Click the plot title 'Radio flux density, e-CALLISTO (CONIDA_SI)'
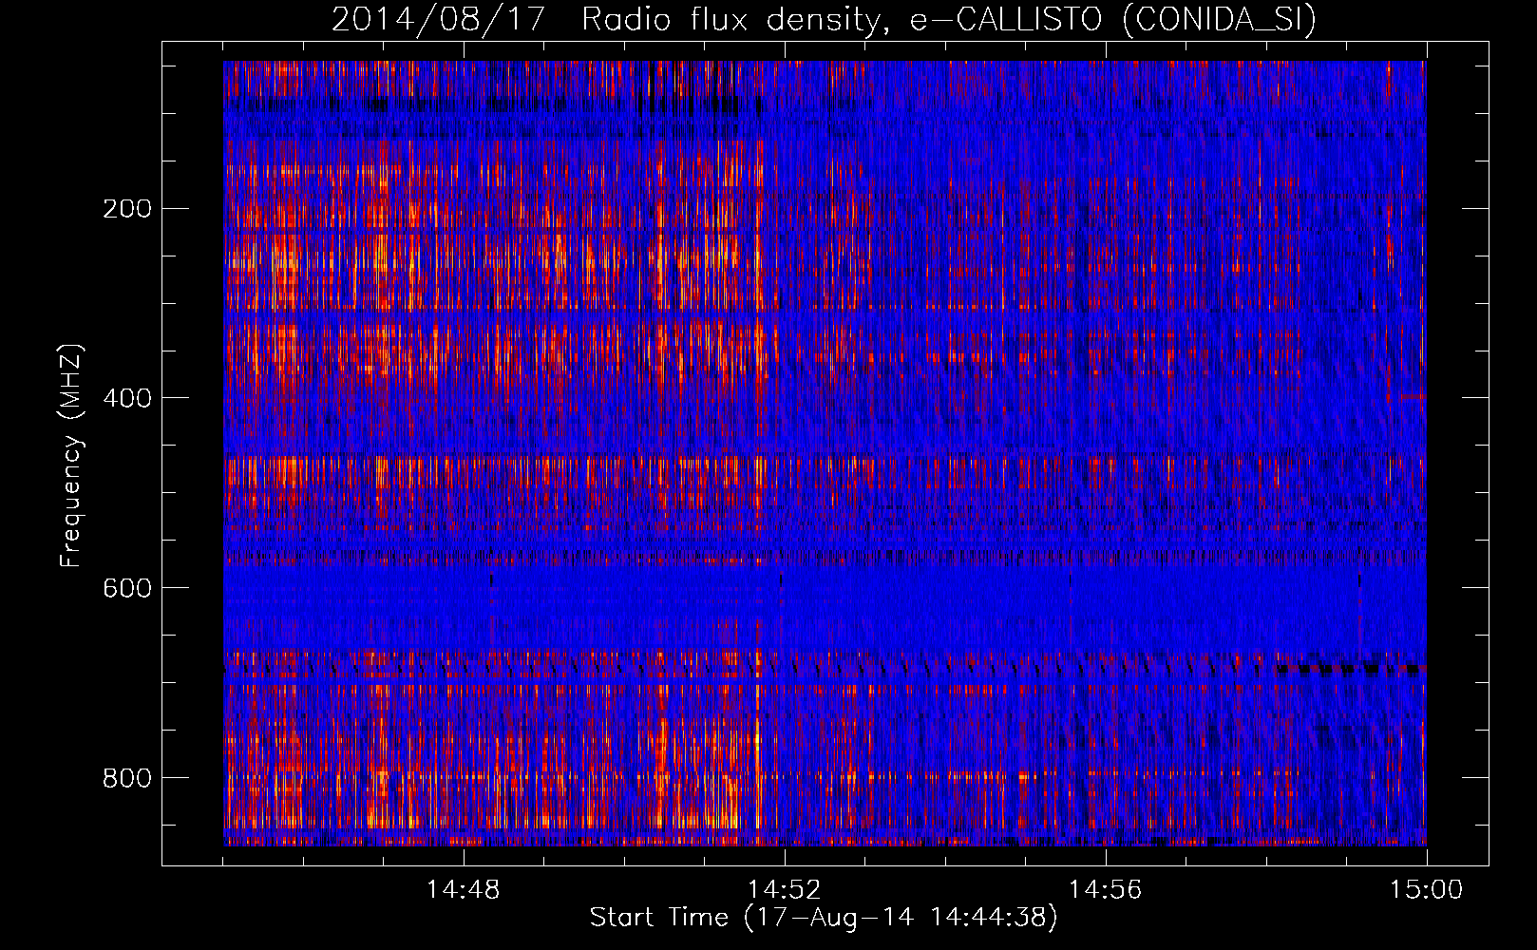Viewport: 1537px width, 950px height. [948, 20]
